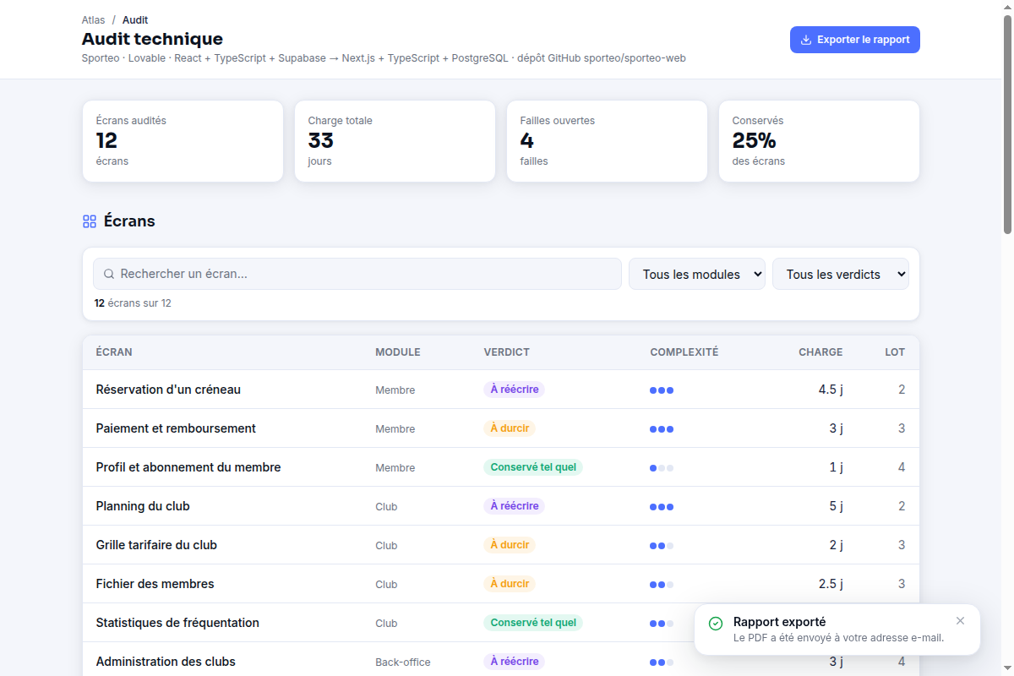Click the Audit breadcrumb item
1014x676 pixels.
[x=135, y=20]
